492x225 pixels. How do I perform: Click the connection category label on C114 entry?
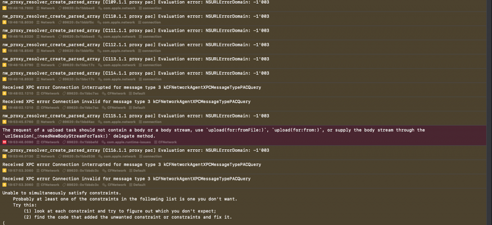click(x=152, y=79)
